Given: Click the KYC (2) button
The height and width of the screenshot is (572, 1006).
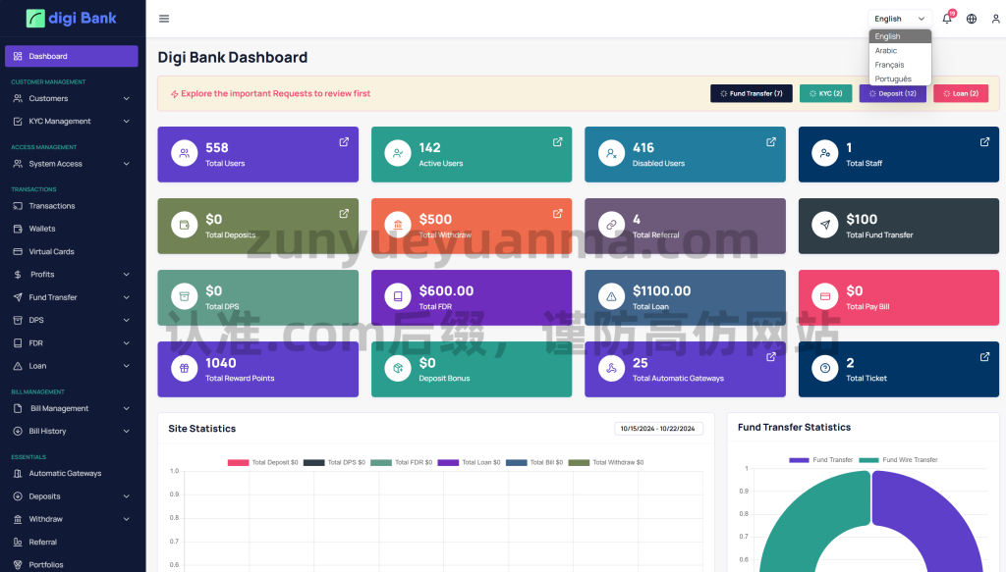Looking at the screenshot, I should (825, 93).
